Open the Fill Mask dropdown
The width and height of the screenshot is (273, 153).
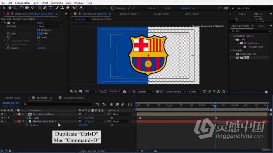pos(50,27)
